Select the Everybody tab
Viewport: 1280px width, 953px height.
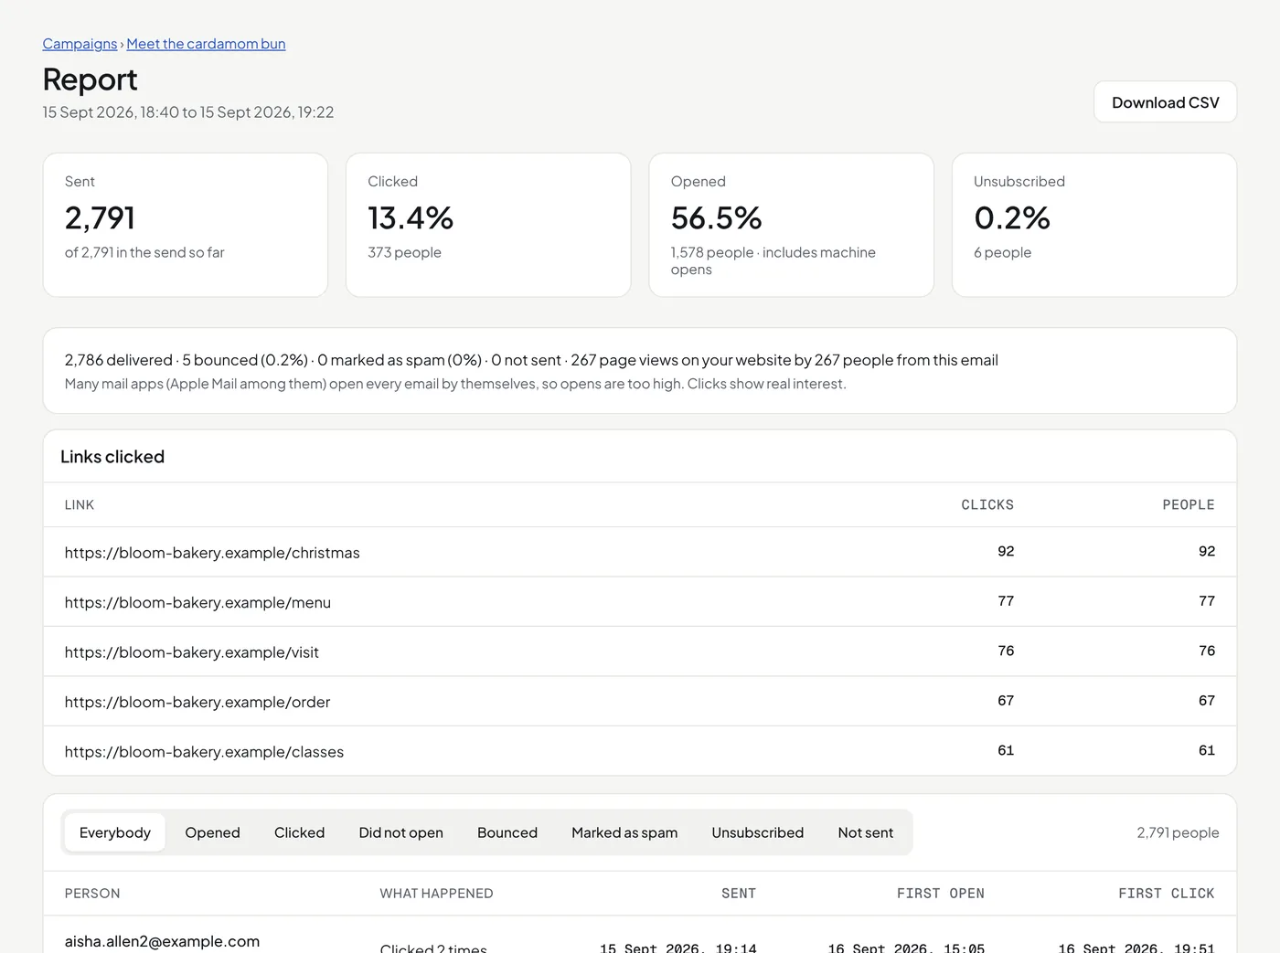coord(115,832)
